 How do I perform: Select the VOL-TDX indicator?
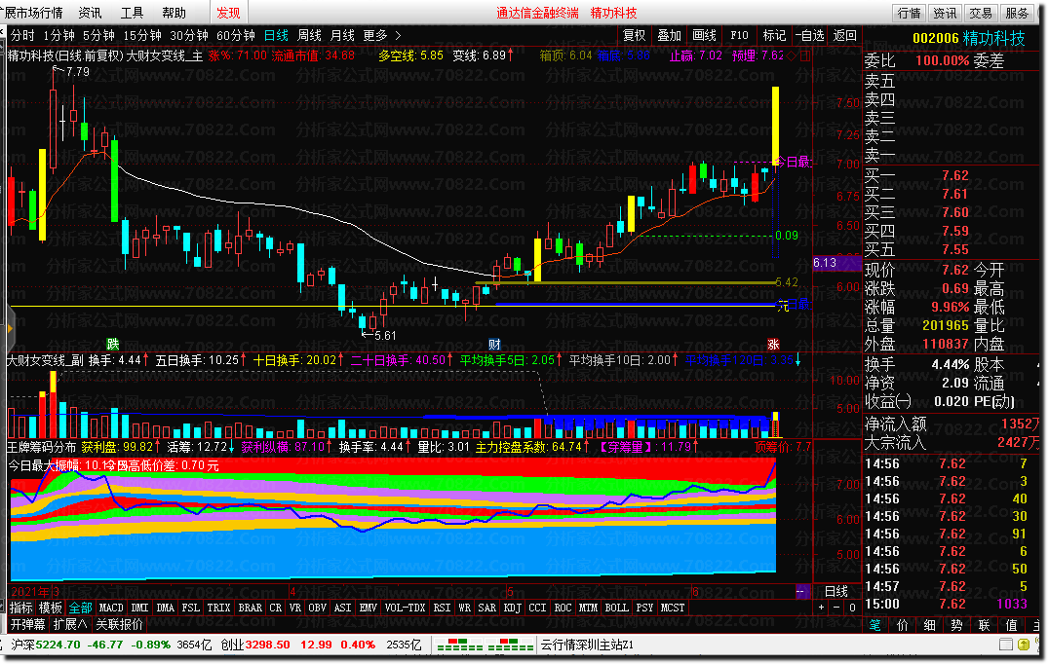(x=405, y=608)
